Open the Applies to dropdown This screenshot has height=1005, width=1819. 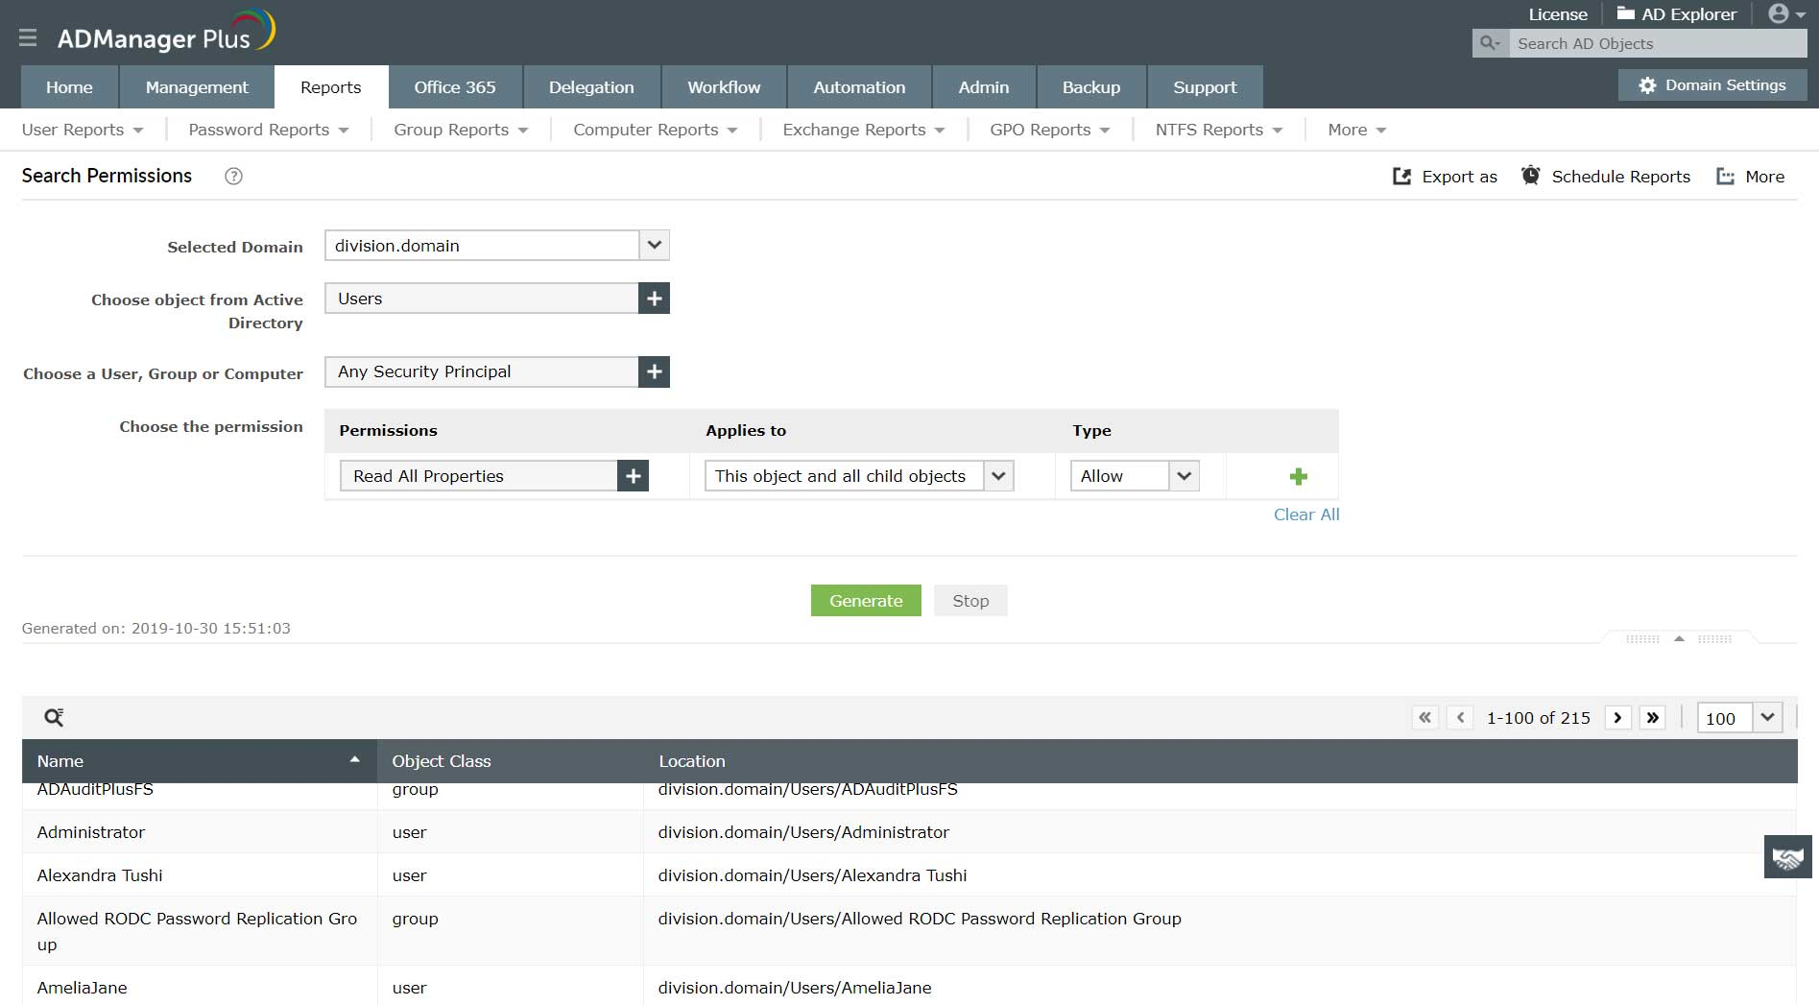click(998, 476)
